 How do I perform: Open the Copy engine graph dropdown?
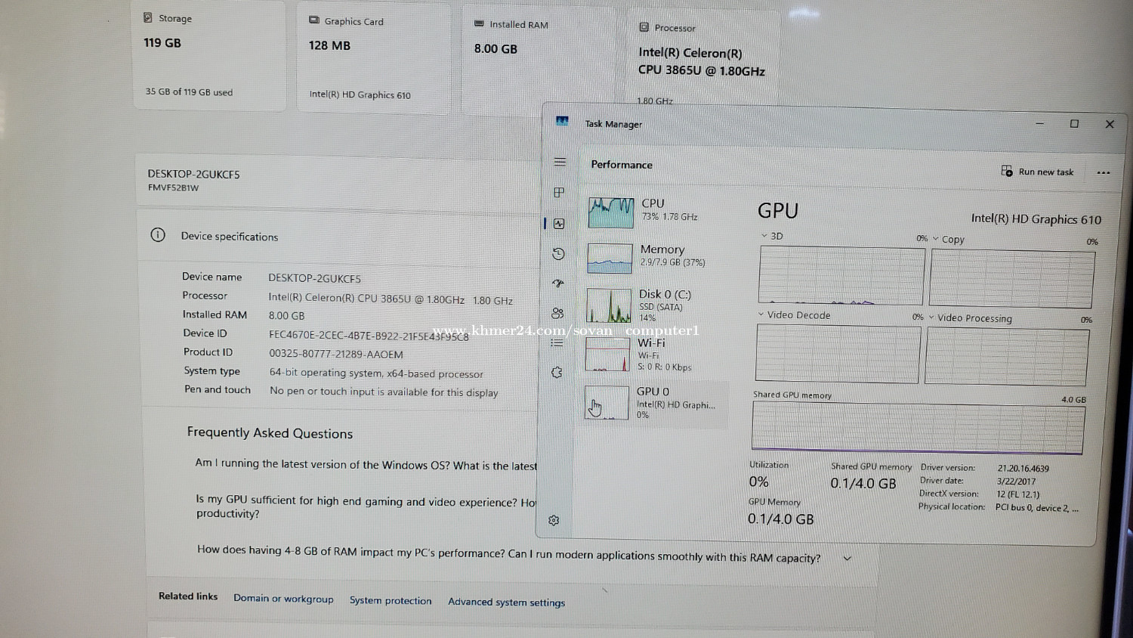pyautogui.click(x=949, y=239)
